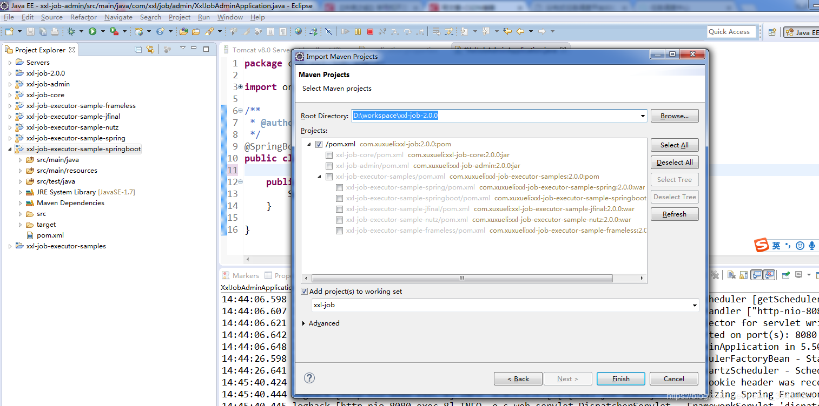Open the File menu
The width and height of the screenshot is (819, 406).
pos(9,17)
